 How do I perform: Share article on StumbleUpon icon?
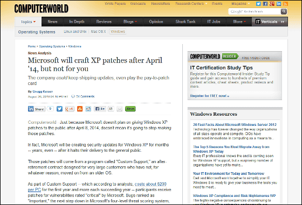click(80, 109)
